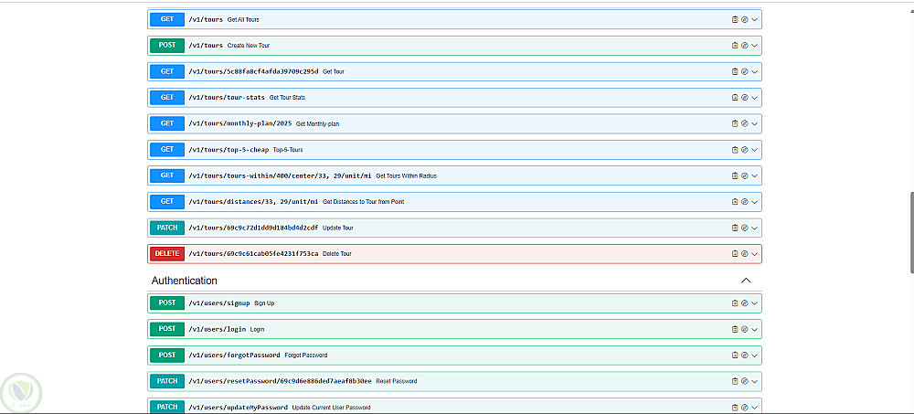Viewport: 914px width, 414px height.
Task: Open the /v1/users/updateMyPassword endpoint path
Action: (x=238, y=408)
